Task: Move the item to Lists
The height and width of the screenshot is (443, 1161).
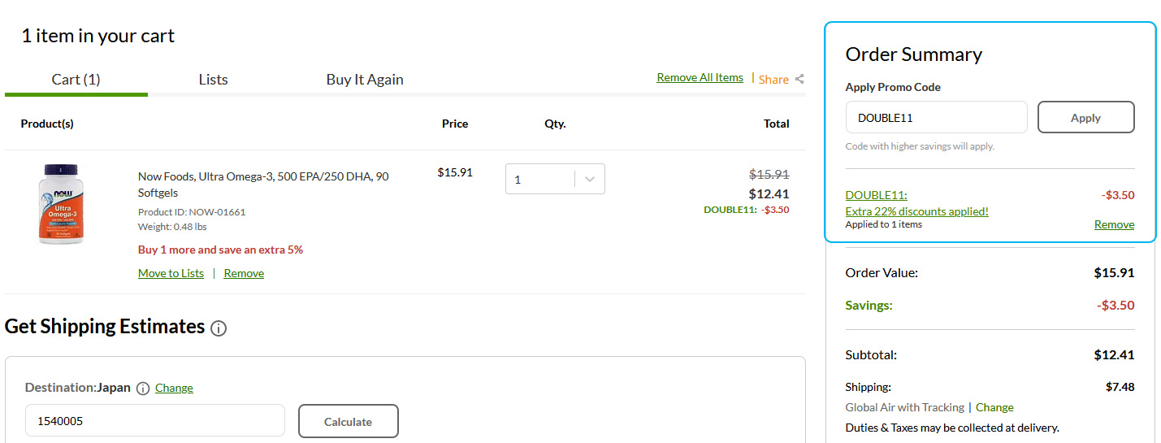Action: pyautogui.click(x=171, y=273)
